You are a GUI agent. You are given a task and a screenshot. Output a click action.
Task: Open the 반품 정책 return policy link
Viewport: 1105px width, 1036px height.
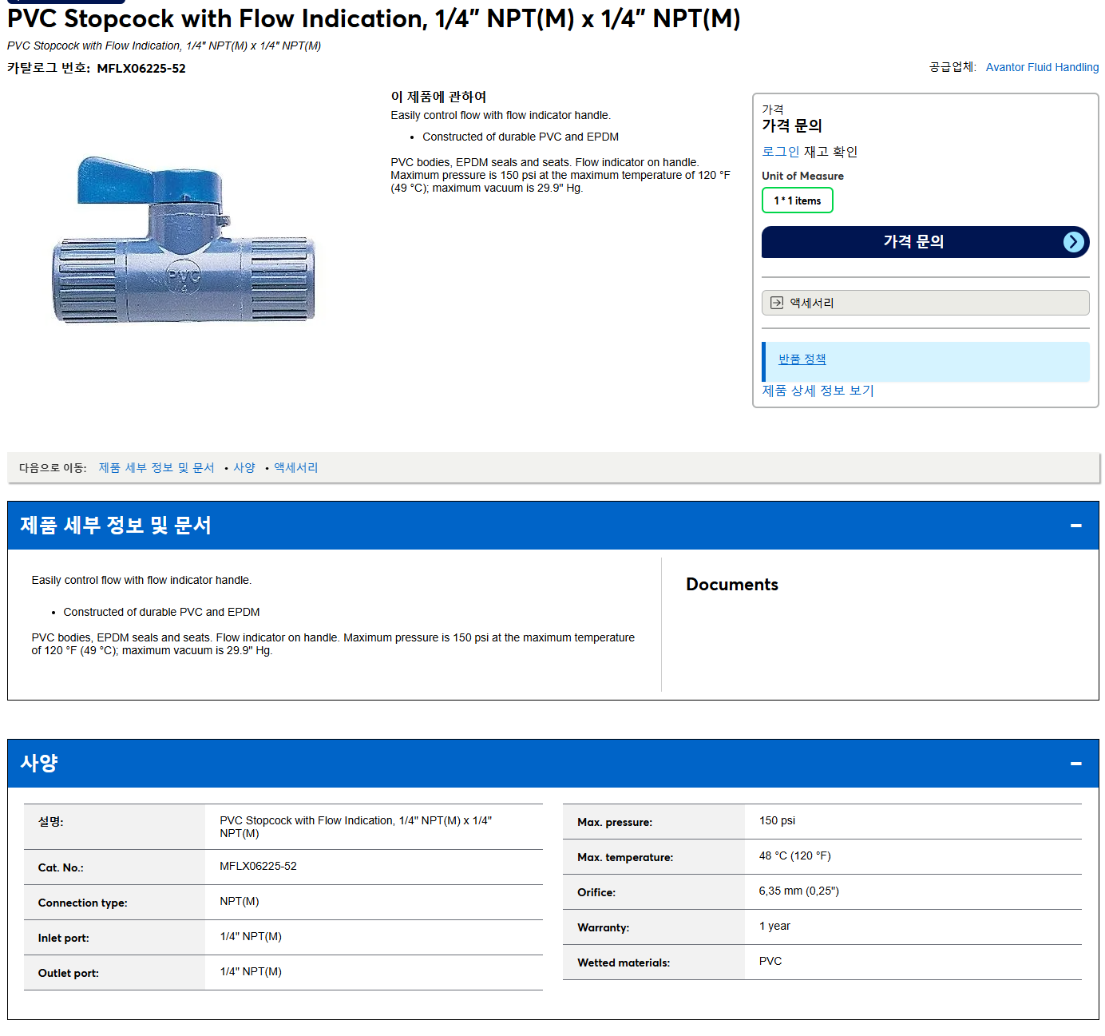[802, 359]
